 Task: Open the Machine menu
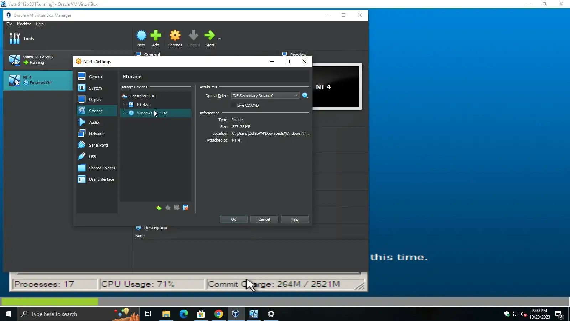(x=24, y=24)
